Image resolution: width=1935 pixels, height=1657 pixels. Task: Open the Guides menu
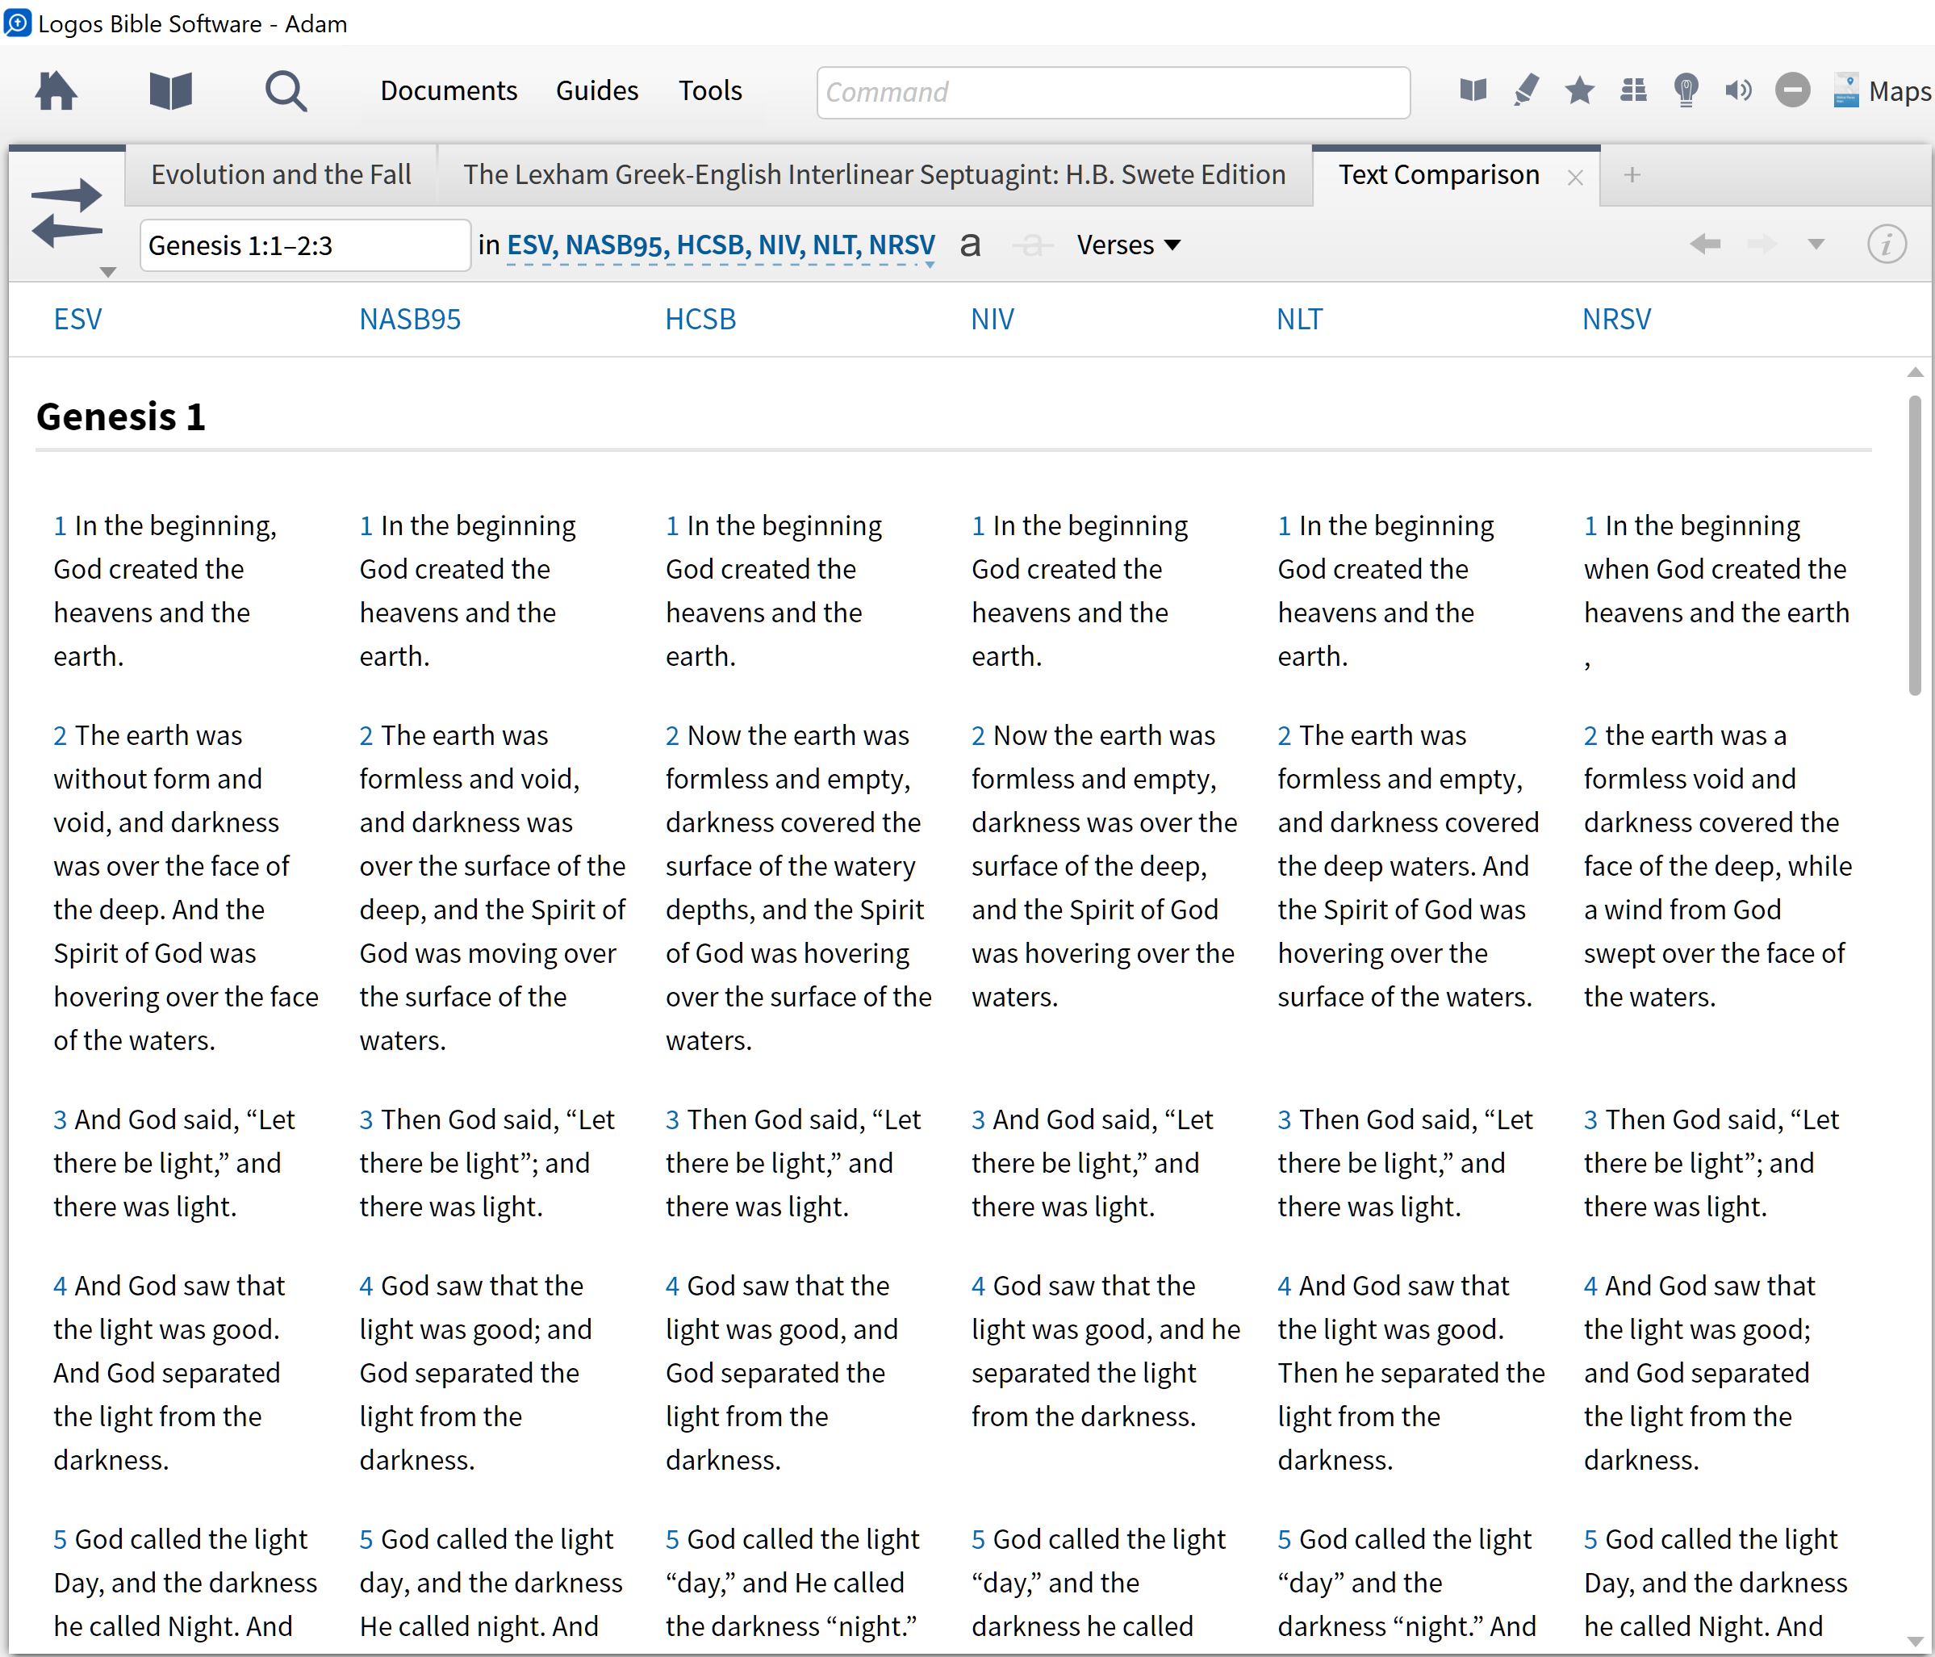click(x=597, y=90)
